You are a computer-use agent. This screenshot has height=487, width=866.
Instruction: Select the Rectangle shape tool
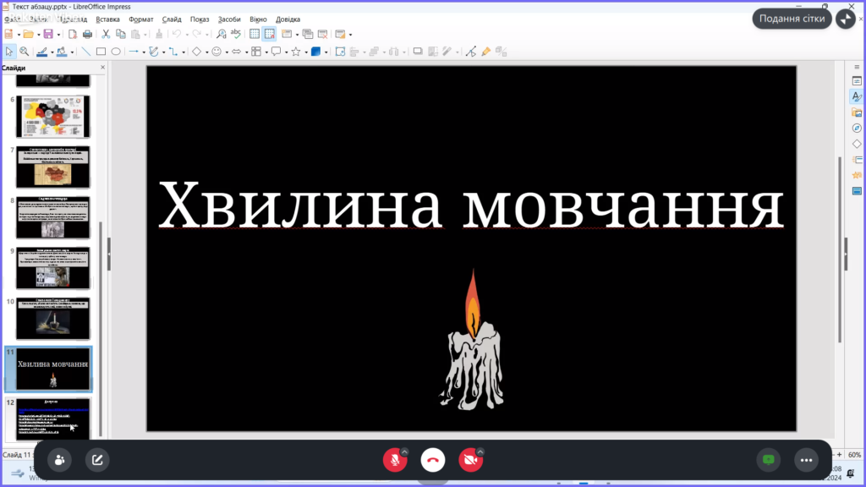[101, 52]
